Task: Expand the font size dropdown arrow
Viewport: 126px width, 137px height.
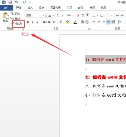Action: click(54, 15)
